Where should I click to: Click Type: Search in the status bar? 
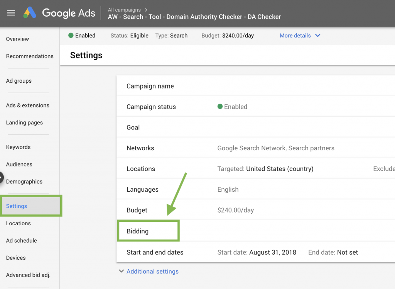pyautogui.click(x=171, y=36)
